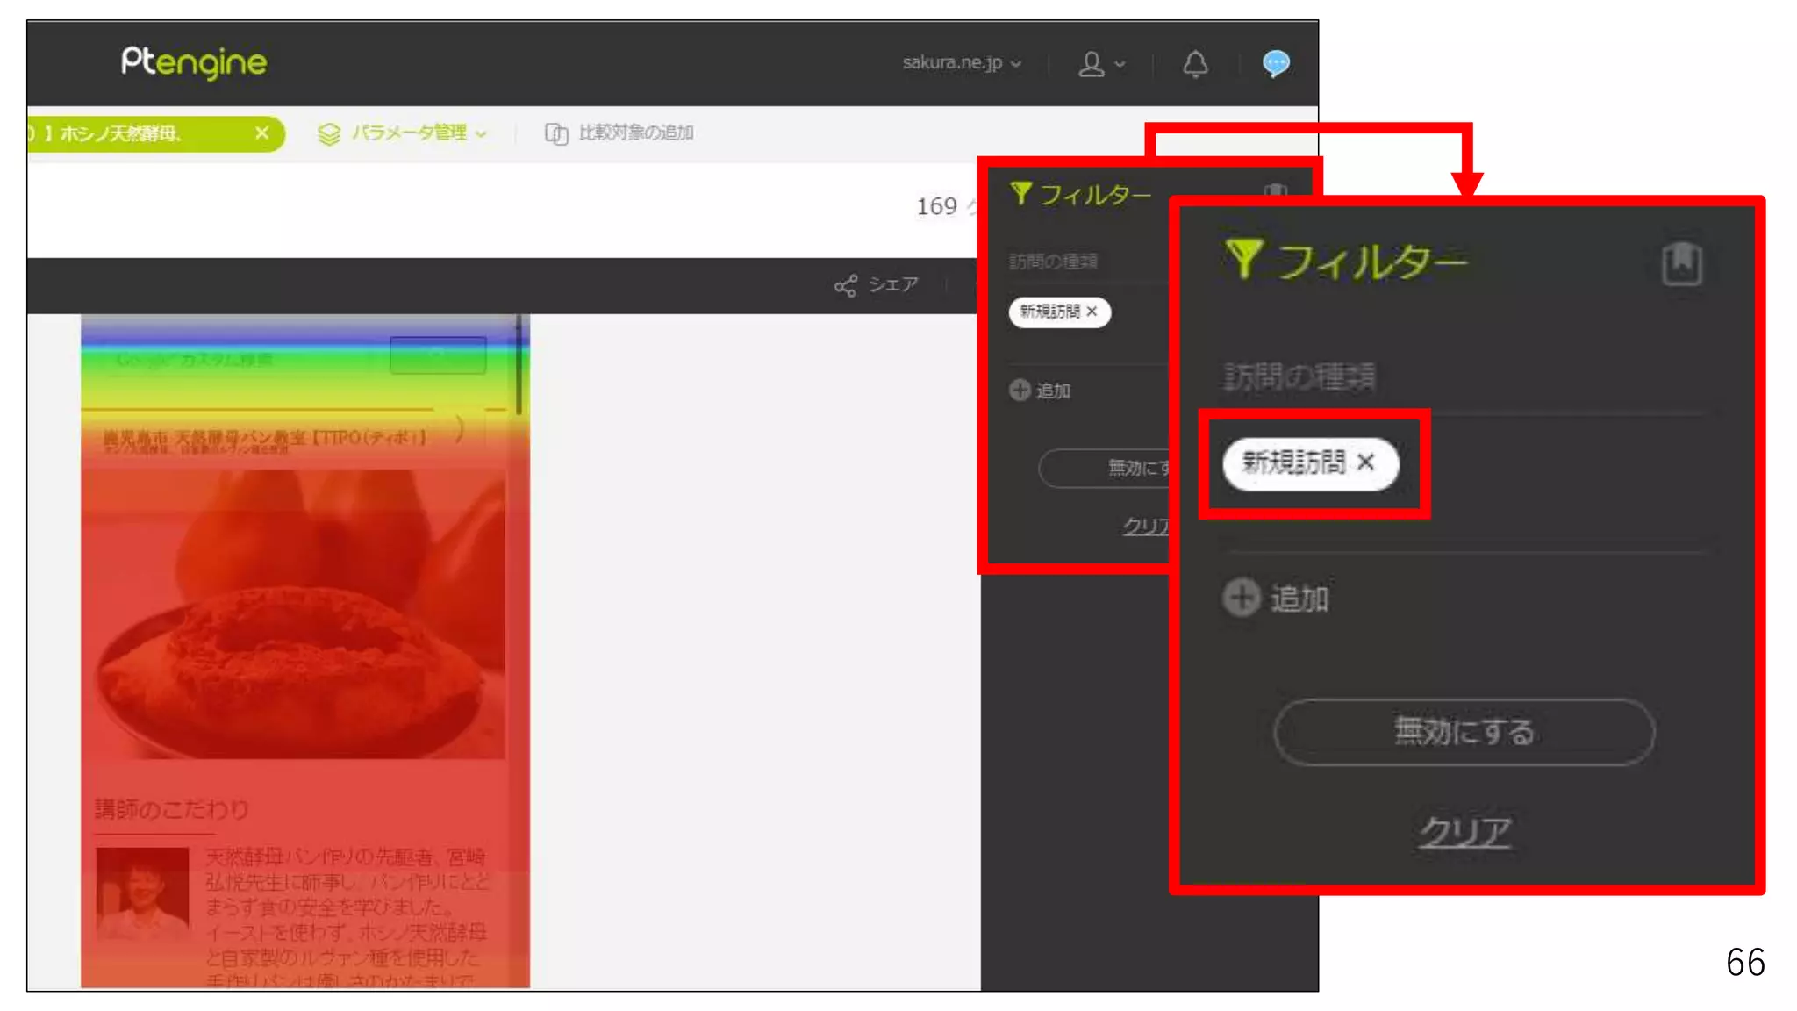Viewport: 1797px width, 1011px height.
Task: Click the share icon in dark toolbar
Action: click(845, 286)
